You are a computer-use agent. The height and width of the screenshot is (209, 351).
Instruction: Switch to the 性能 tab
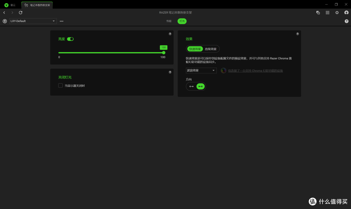(169, 21)
